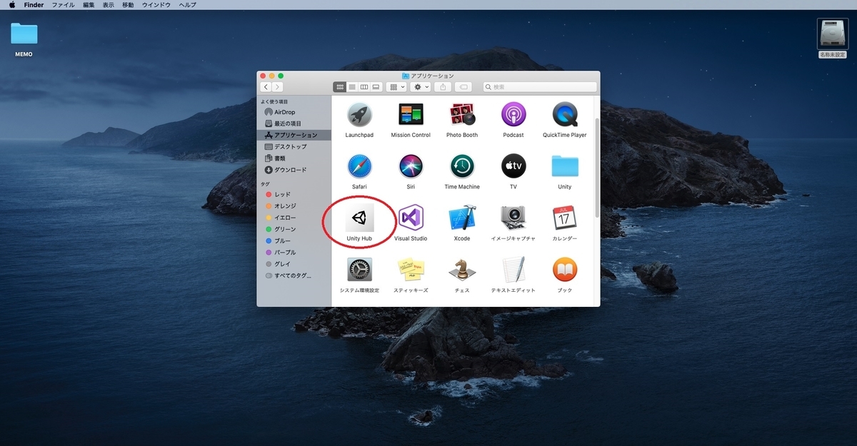Screen dimensions: 857x446
Task: Open the Mission Control app icon
Action: click(x=411, y=114)
